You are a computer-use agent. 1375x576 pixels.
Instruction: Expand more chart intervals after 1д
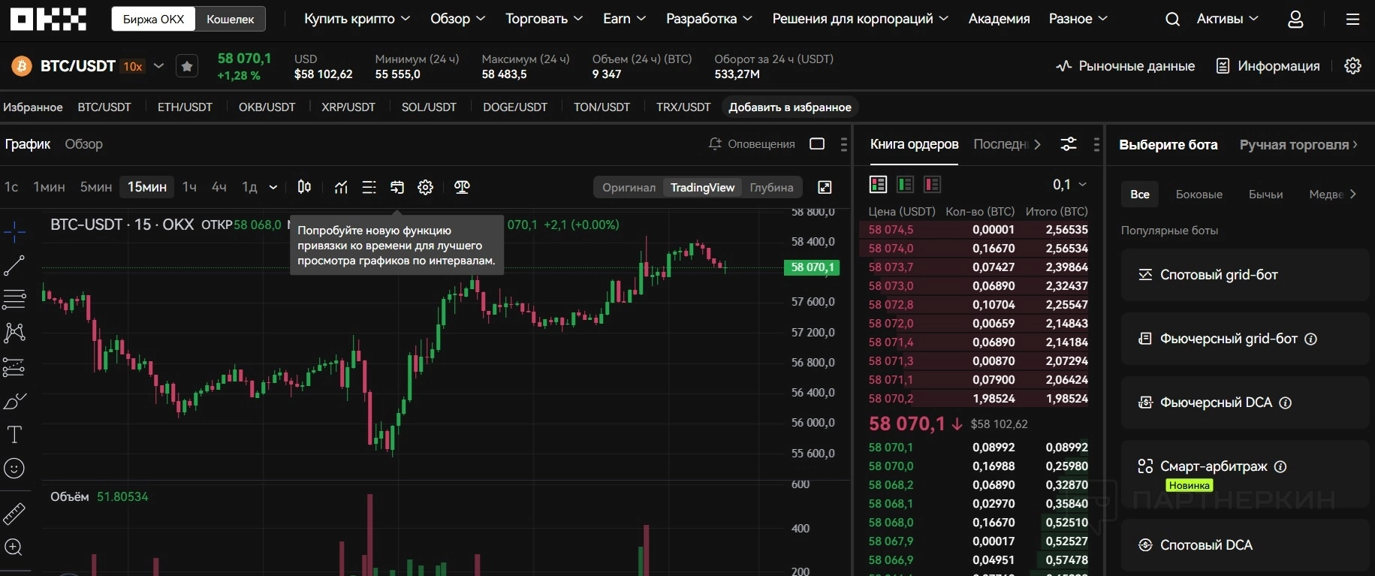[273, 187]
